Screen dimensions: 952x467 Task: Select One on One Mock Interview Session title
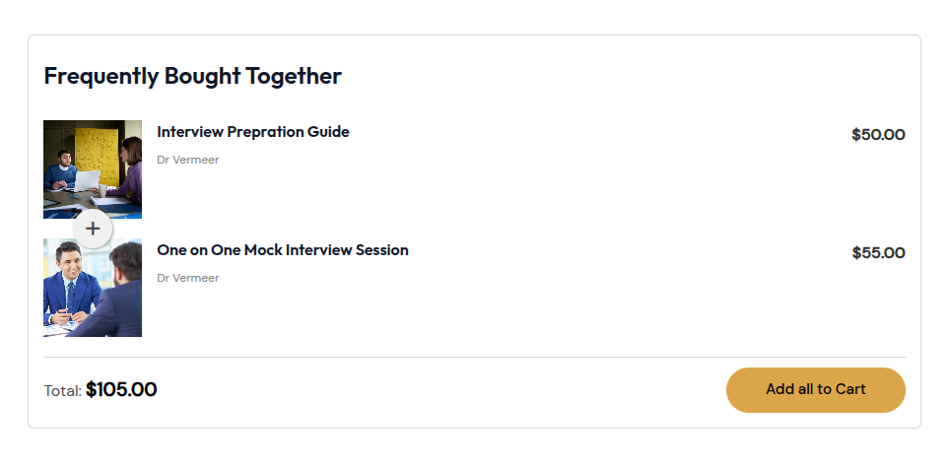pos(282,250)
